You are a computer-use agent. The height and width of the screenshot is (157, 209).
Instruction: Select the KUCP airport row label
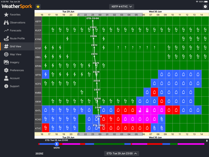[38, 30]
